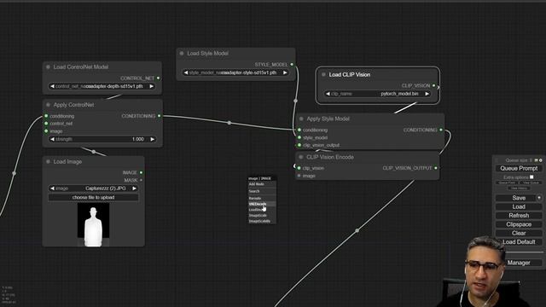Open the Save button dropdown arrow
The image size is (546, 307).
538,198
